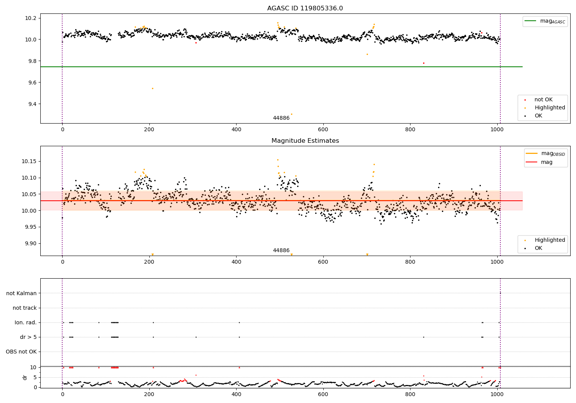Image resolution: width=576 pixels, height=403 pixels.
Task: Click 'OK' in the top plot's lower legend
Action: (x=538, y=116)
